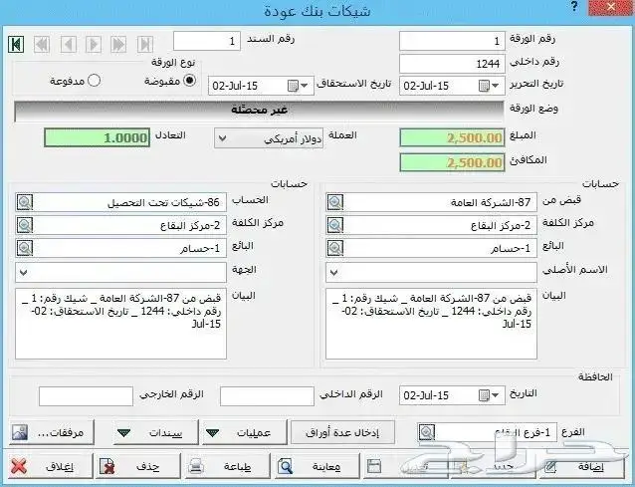
Task: Click the إدخال عدة أوراق button
Action: (x=342, y=432)
